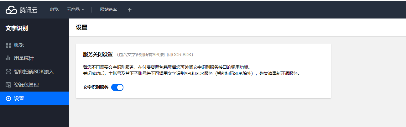
Task: Click the plus icon in top navigation
Action: [130, 10]
